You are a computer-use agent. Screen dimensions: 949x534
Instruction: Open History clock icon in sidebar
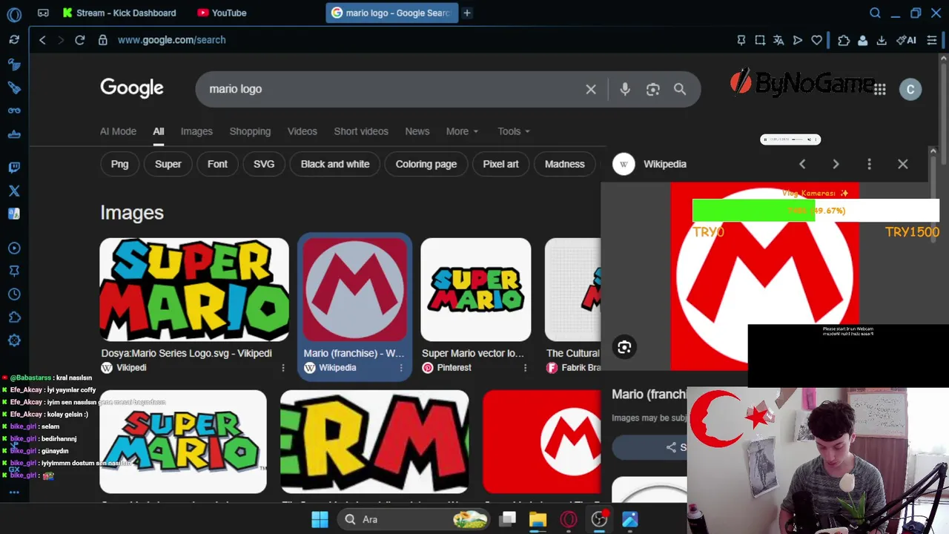tap(14, 294)
